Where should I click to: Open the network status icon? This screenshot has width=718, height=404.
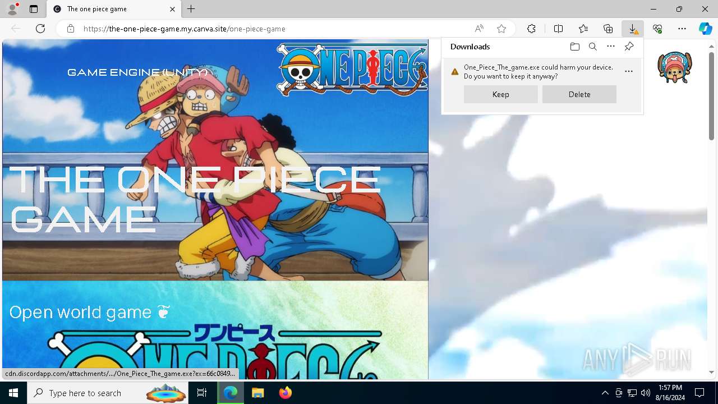[x=632, y=393]
